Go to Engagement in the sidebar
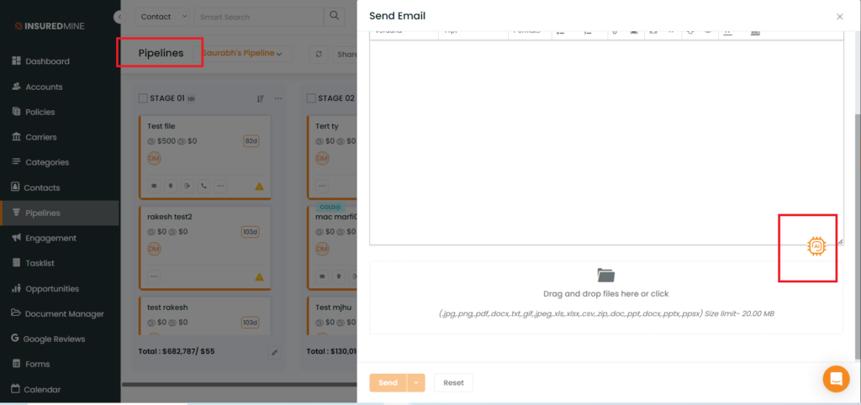Image resolution: width=861 pixels, height=405 pixels. pos(50,238)
